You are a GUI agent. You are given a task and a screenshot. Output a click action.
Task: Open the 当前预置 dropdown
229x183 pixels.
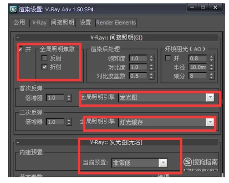[x=139, y=163]
